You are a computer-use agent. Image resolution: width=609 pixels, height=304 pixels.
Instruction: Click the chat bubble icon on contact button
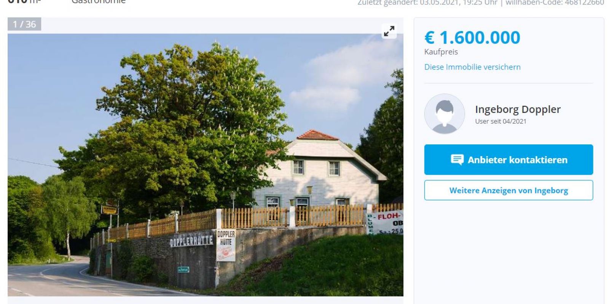pos(457,160)
